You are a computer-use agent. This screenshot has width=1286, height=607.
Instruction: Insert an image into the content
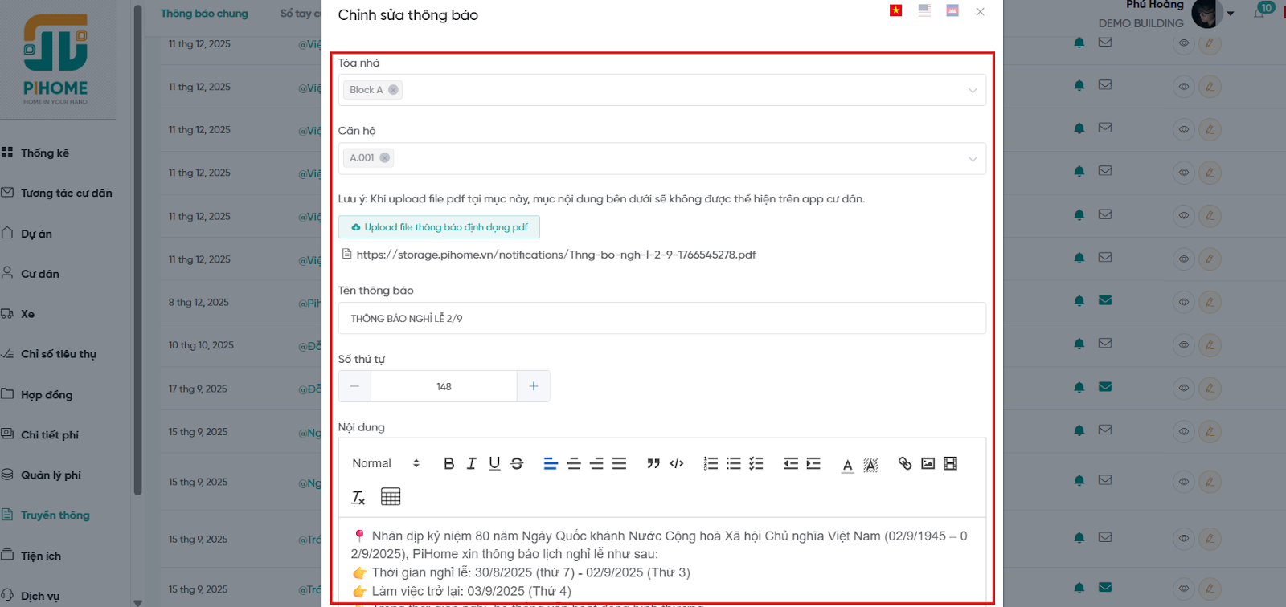(928, 463)
